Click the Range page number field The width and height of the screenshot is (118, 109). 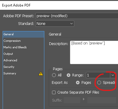98,75
